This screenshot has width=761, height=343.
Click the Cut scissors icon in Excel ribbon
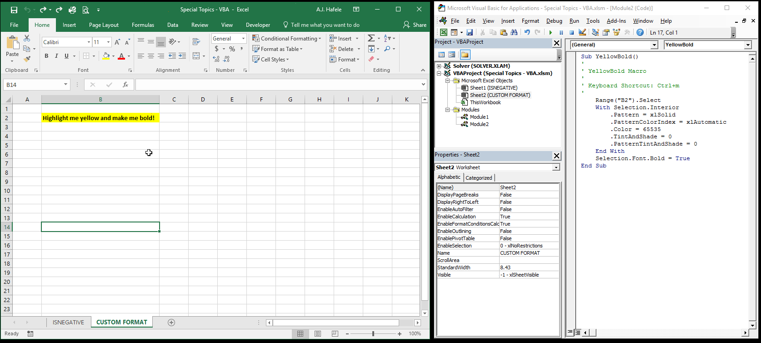point(27,39)
